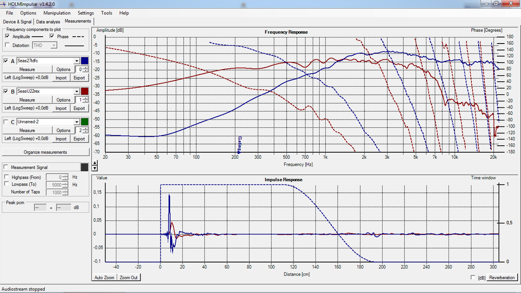Click the down arrow beside the frequency plot

[95, 168]
